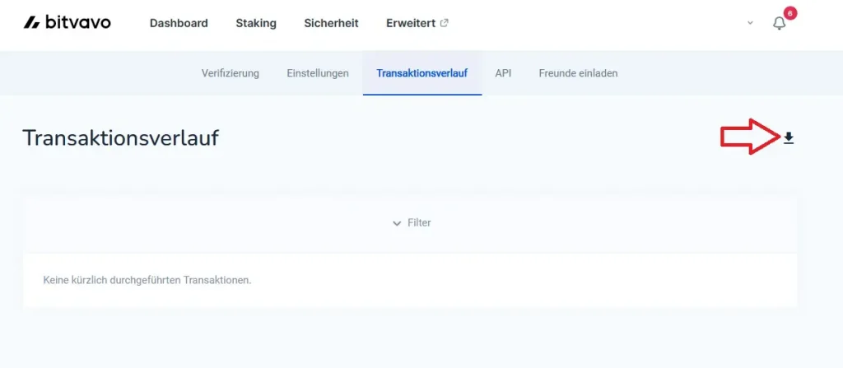
Task: Switch to the Verifizierung tab
Action: 230,73
